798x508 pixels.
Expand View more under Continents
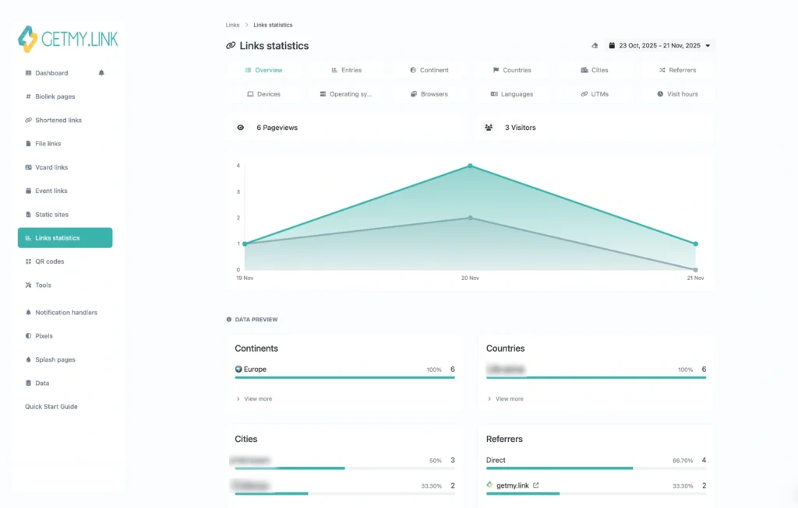point(254,399)
